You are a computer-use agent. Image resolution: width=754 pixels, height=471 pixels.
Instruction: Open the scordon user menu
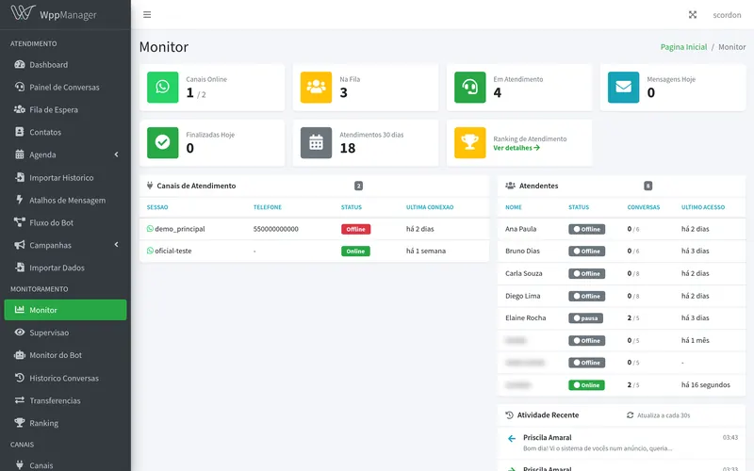[727, 15]
